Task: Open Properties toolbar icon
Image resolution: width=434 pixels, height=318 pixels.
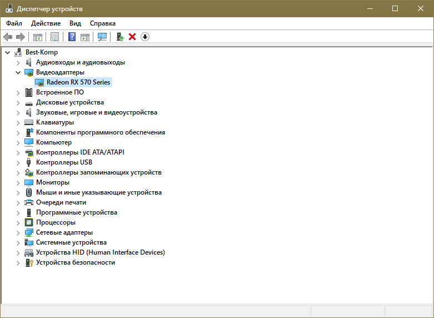Action: click(54, 37)
